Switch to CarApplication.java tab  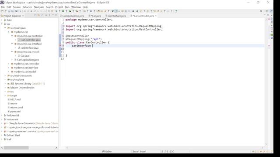72,16
